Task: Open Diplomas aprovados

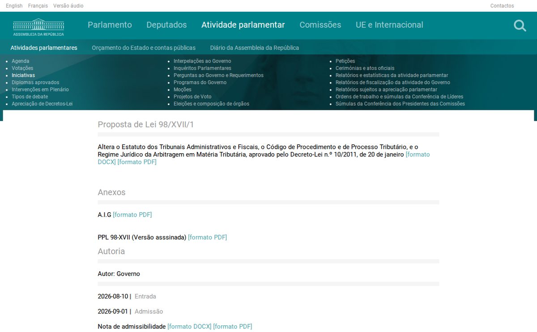Action: coord(35,83)
